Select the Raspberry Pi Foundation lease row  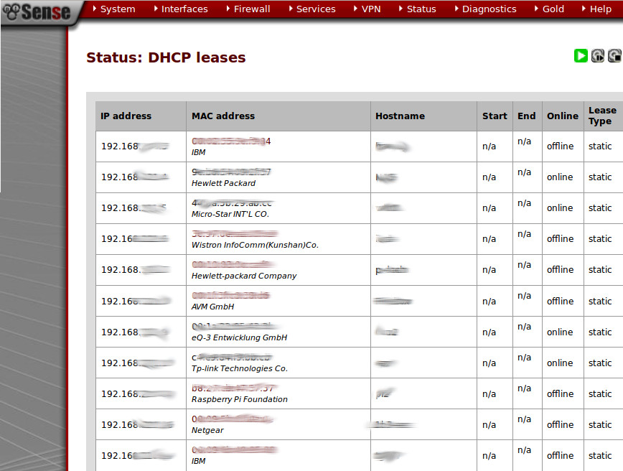click(x=239, y=399)
